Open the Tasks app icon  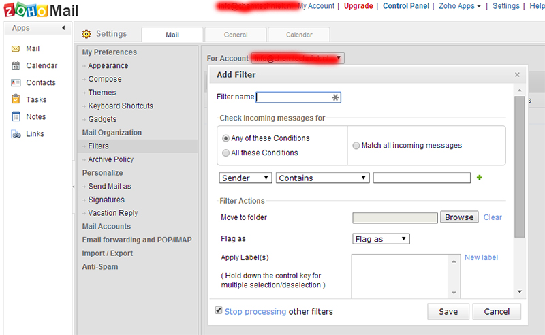point(16,100)
